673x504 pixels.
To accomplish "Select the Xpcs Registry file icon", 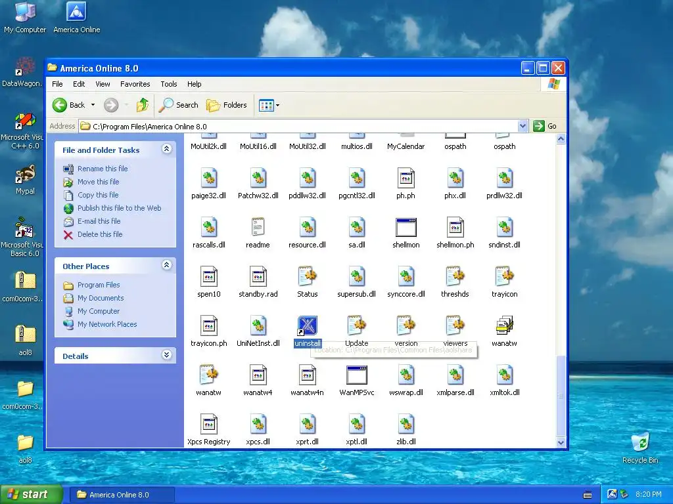I will coord(208,425).
